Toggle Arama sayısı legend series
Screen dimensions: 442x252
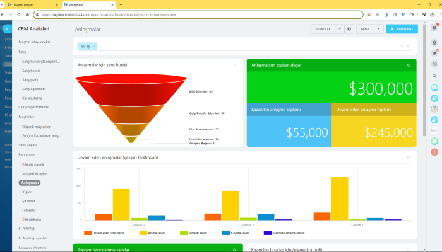[x=152, y=233]
